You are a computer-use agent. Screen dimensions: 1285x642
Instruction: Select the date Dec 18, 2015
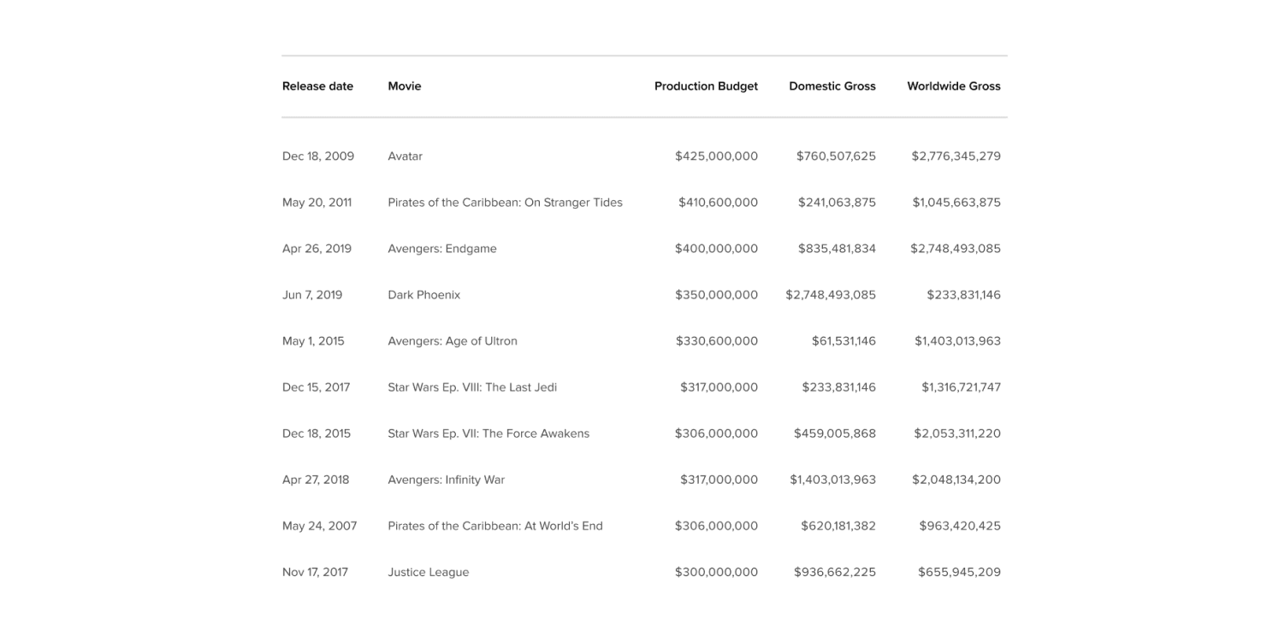point(317,433)
